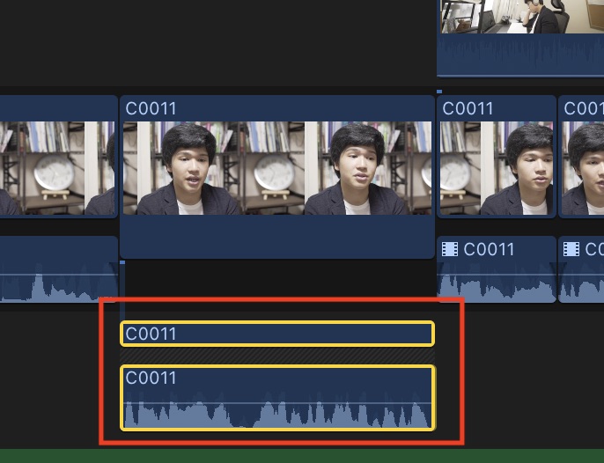The height and width of the screenshot is (463, 604).
Task: Select the partially visible fourth C0011 clip thumbnail
Action: click(x=583, y=168)
